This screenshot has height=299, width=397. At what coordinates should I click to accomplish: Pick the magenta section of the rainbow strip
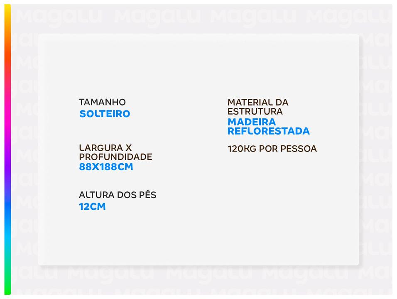pos(7,125)
